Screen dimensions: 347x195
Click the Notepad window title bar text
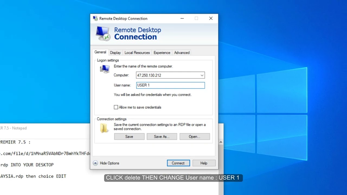14,128
